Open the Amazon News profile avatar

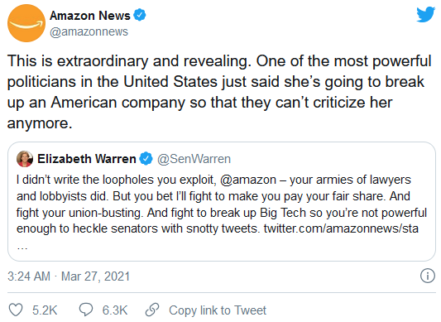pos(26,23)
